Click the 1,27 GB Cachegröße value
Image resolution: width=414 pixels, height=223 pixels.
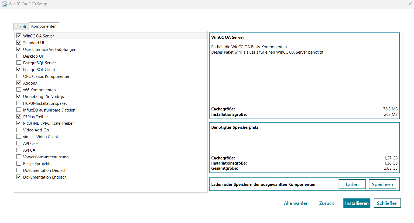[391, 158]
